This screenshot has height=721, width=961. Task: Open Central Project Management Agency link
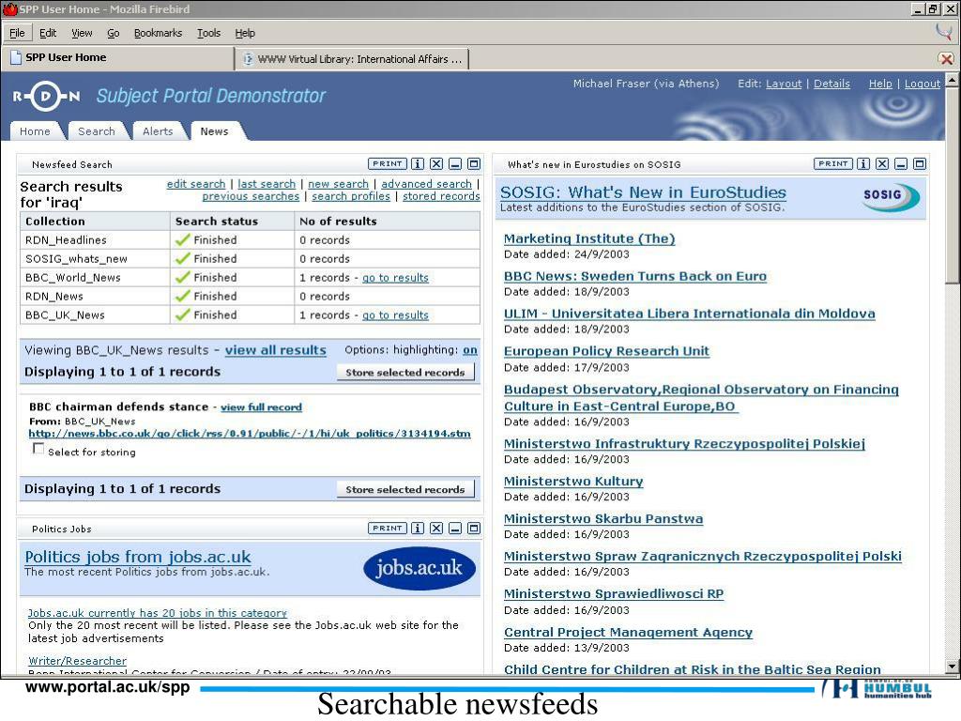[x=628, y=632]
